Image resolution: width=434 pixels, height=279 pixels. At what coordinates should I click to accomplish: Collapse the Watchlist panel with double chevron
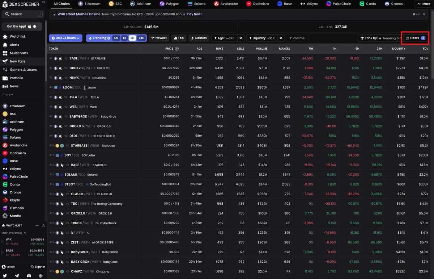pos(43,225)
